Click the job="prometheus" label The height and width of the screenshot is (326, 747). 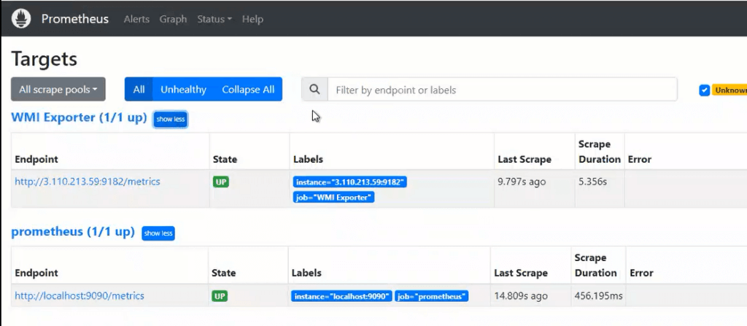pyautogui.click(x=432, y=296)
